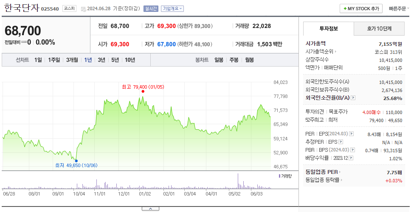
Task: Click help icon next to 외국인소진율(B/A)
Action: [353, 98]
